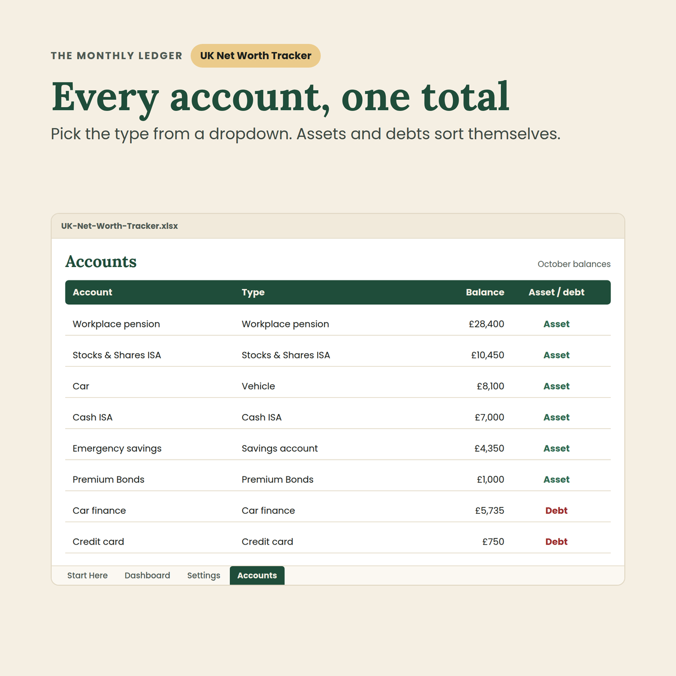Open the Start Here sheet tab
Image resolution: width=676 pixels, height=676 pixels.
87,575
